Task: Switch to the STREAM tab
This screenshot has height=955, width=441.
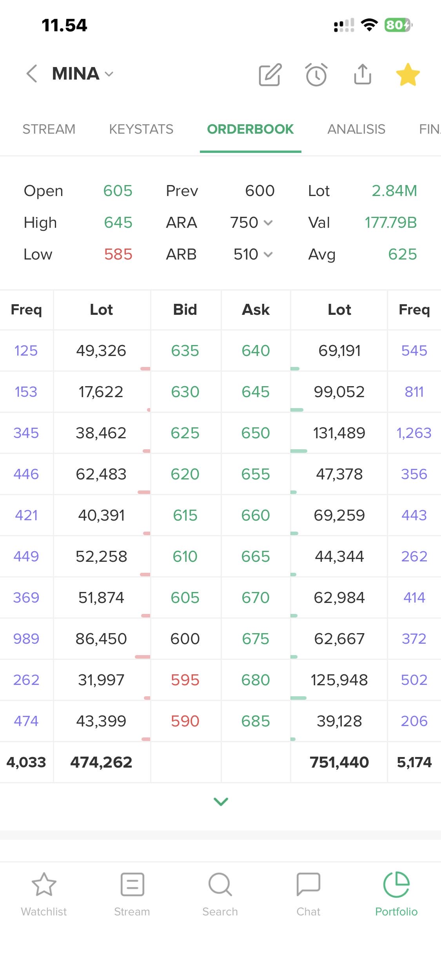Action: click(x=49, y=129)
